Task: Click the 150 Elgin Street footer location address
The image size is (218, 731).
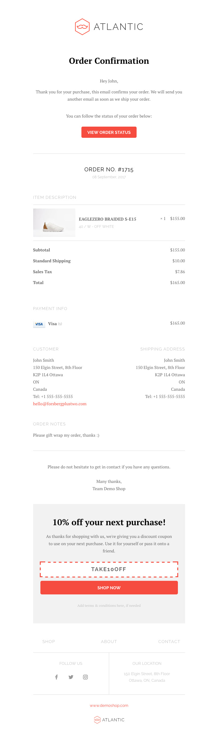Action: pyautogui.click(x=147, y=674)
